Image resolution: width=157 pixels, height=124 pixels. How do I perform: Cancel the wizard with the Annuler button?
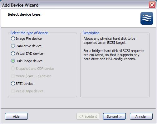(x=141, y=116)
